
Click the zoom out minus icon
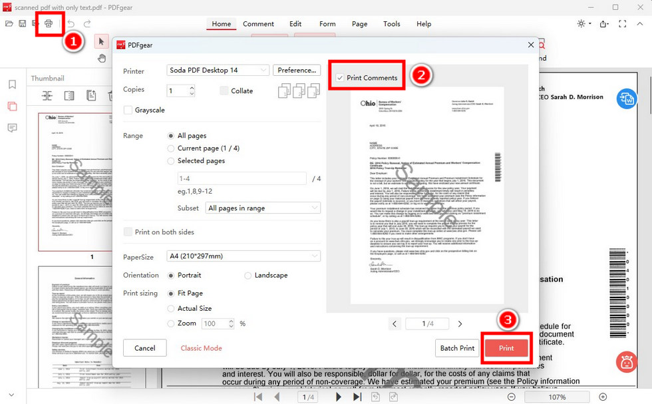512,397
